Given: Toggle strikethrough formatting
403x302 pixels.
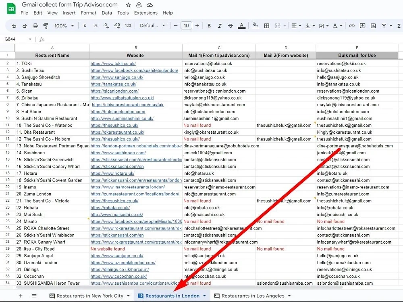Looking at the screenshot, I should coord(230,25).
